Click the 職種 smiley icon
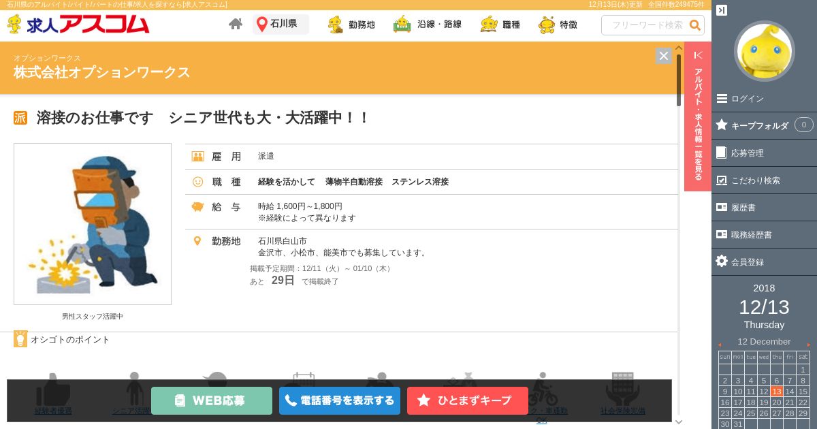The height and width of the screenshot is (429, 817). (x=198, y=182)
